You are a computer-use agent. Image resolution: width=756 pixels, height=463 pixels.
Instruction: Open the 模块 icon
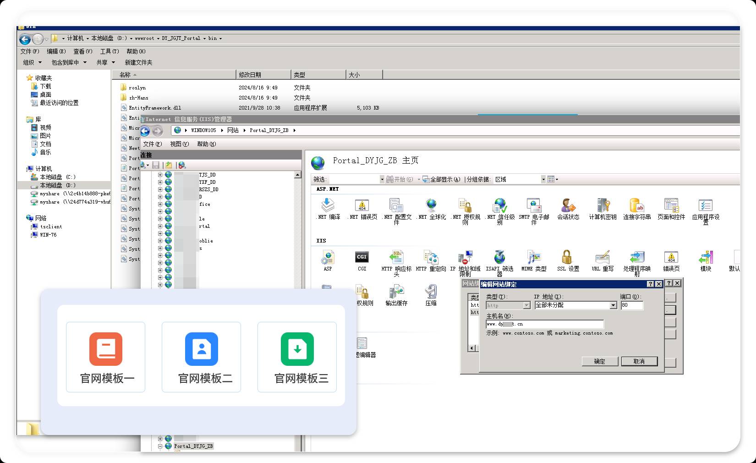pos(706,260)
